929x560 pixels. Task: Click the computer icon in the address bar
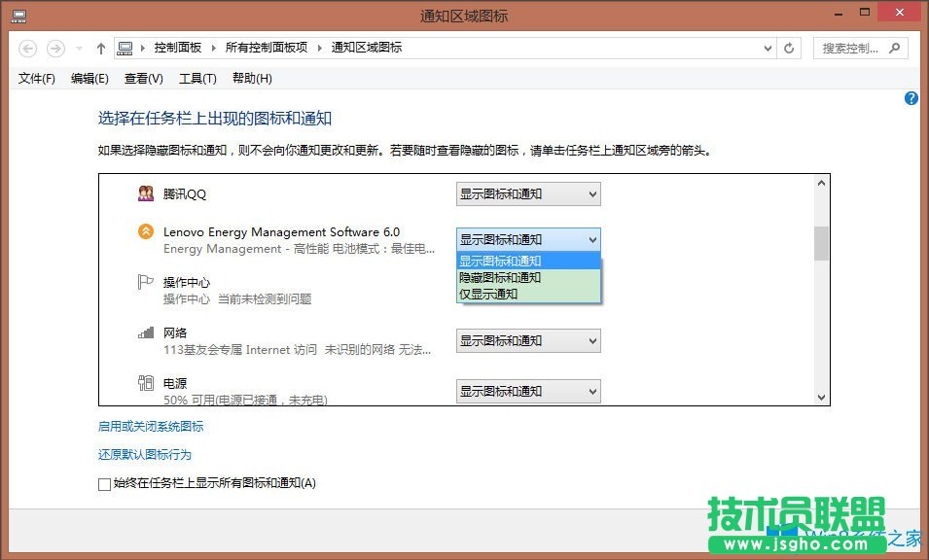(x=125, y=47)
